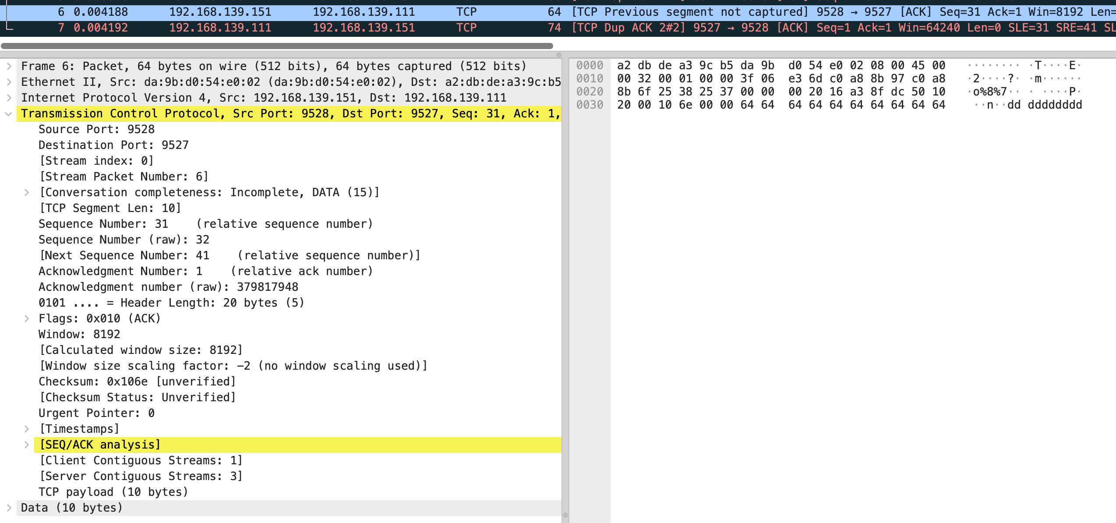Click the ASCII 'dd dddddddd' text in bytes pane
This screenshot has width=1116, height=523.
pyautogui.click(x=1044, y=105)
